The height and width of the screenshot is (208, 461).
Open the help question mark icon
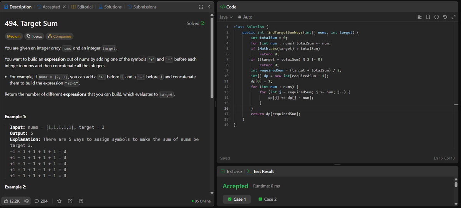pyautogui.click(x=81, y=201)
